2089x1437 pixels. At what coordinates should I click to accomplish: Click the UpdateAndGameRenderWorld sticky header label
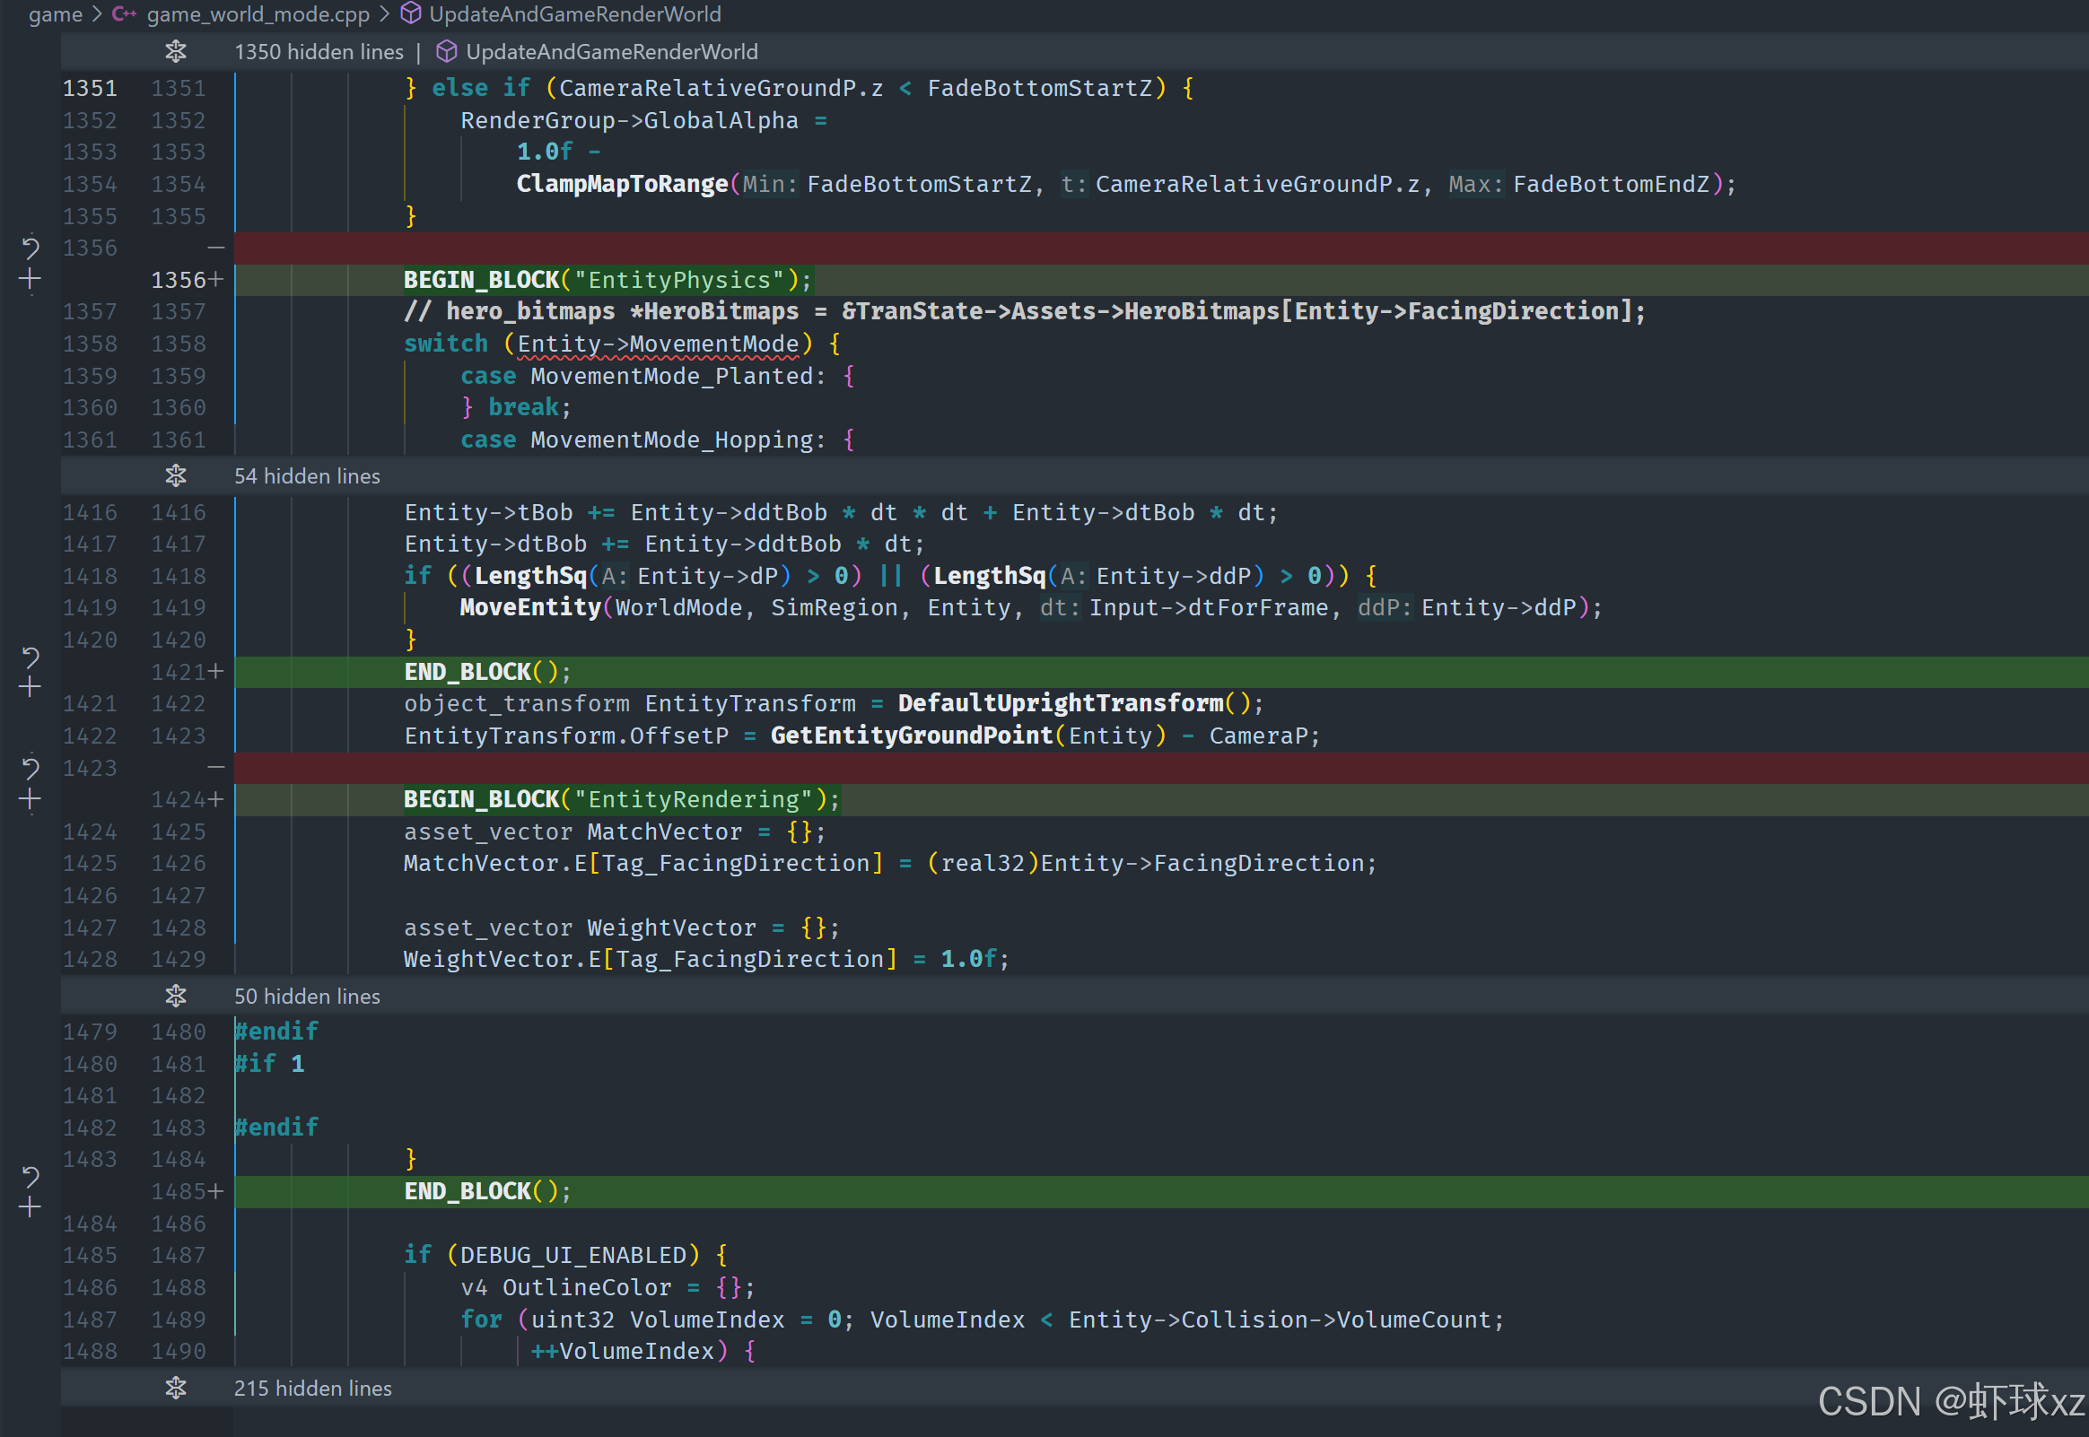[x=611, y=52]
